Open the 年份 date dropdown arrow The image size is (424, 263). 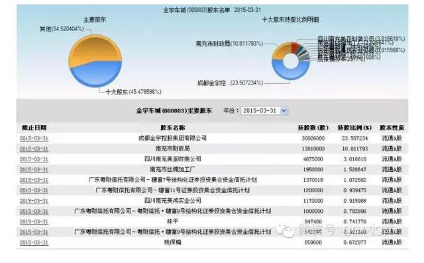click(284, 110)
